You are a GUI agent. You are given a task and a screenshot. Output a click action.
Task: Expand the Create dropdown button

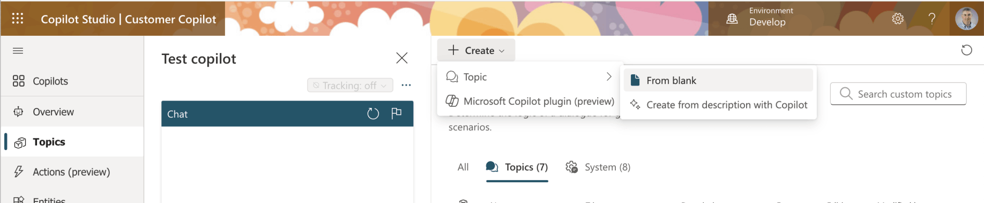coord(476,50)
